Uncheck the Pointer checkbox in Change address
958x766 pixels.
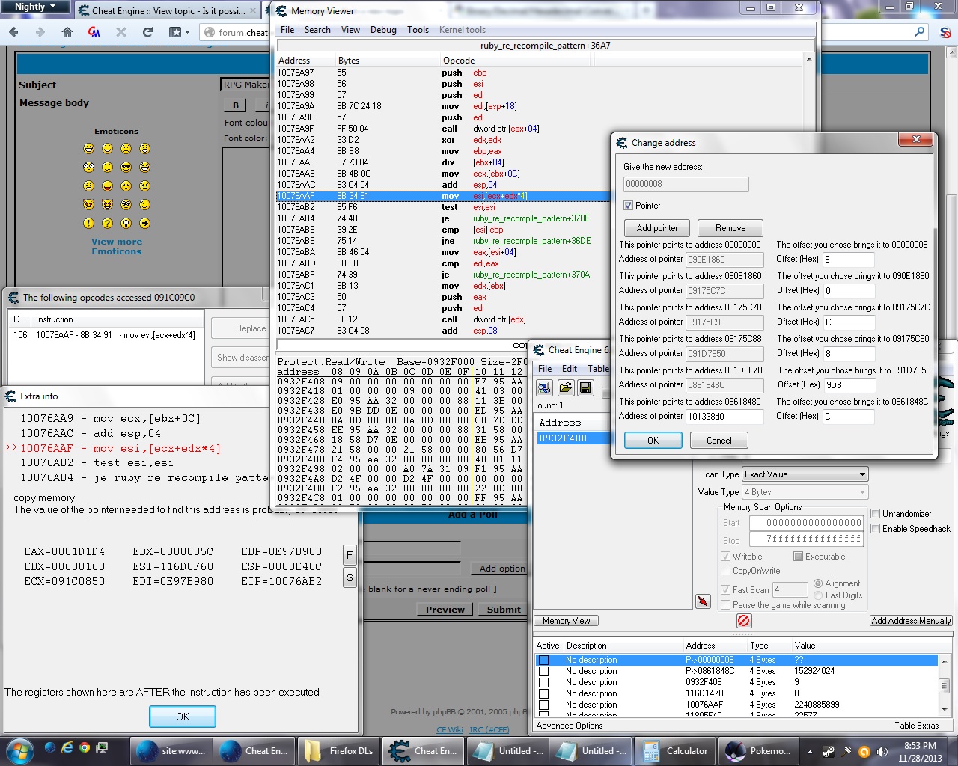[629, 206]
